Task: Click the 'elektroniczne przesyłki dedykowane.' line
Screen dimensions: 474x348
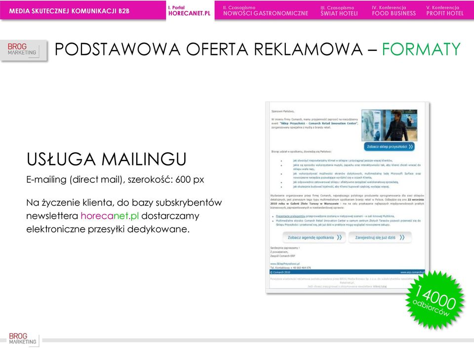Action: [108, 229]
